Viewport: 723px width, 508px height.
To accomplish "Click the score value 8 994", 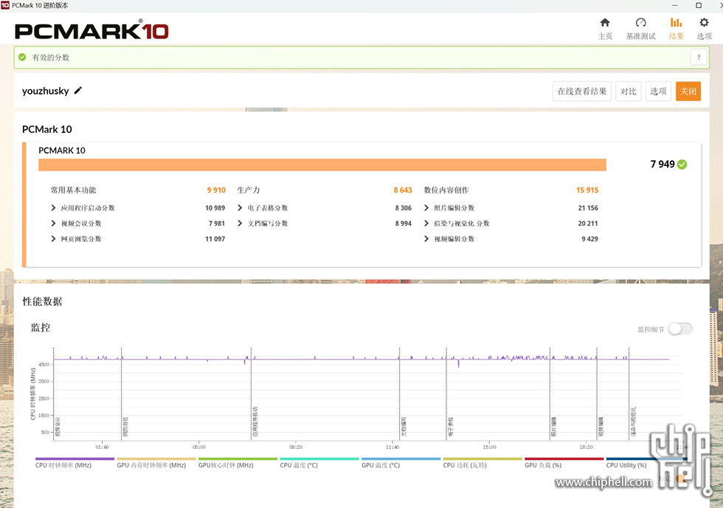I will click(403, 223).
